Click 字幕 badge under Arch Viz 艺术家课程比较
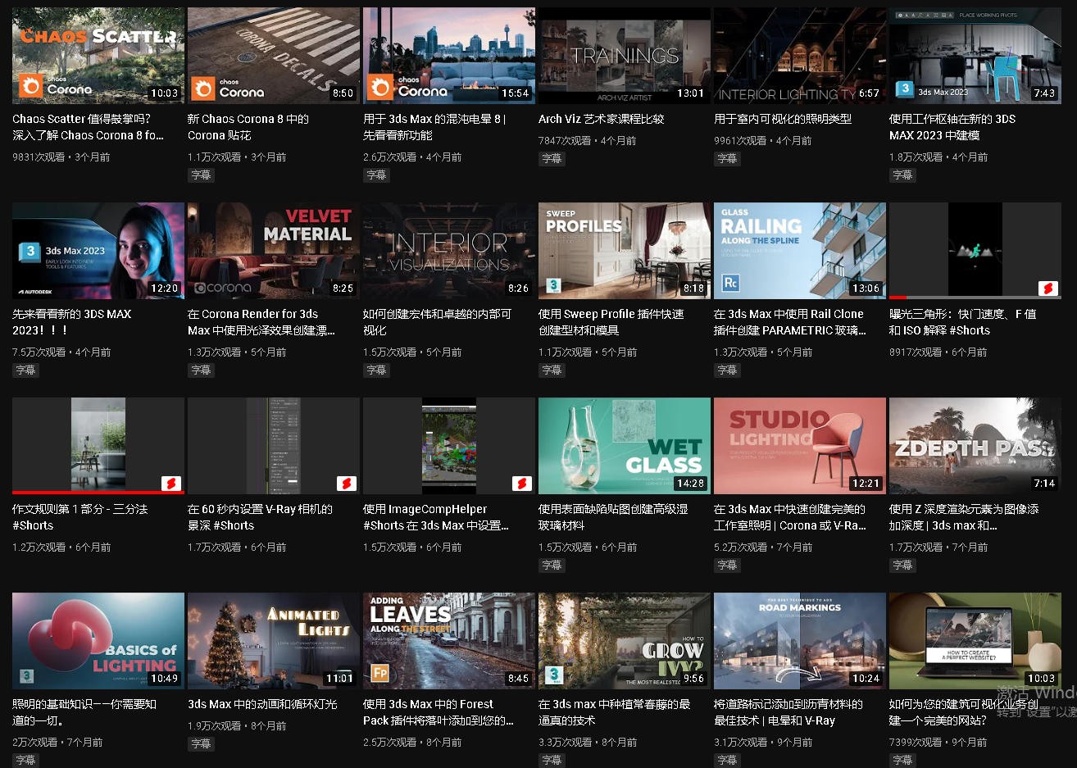Screen dimensions: 1077x768 [552, 159]
